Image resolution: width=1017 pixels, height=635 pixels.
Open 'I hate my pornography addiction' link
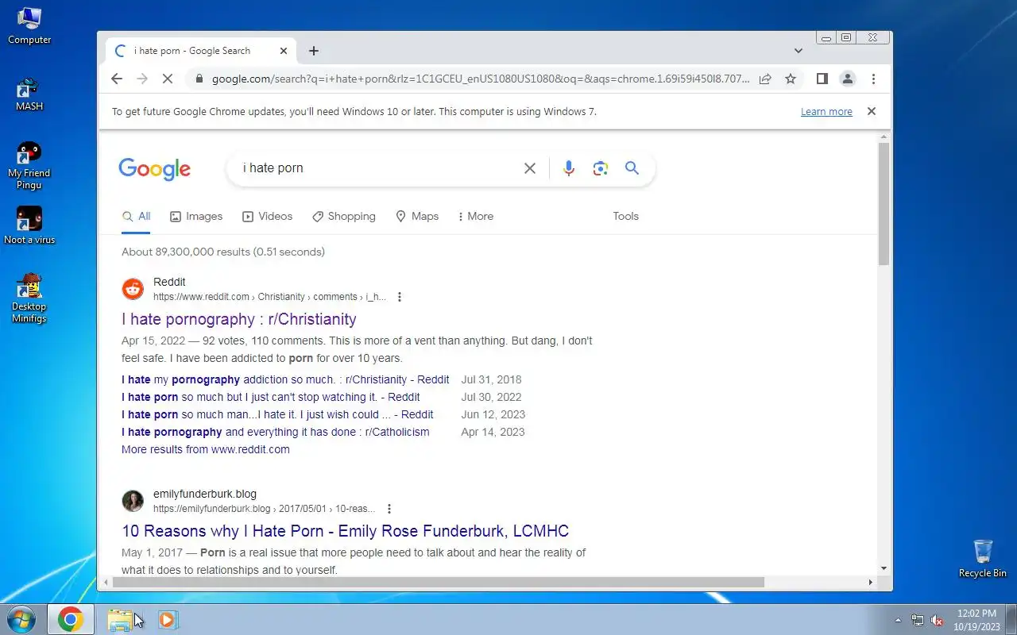pos(285,379)
